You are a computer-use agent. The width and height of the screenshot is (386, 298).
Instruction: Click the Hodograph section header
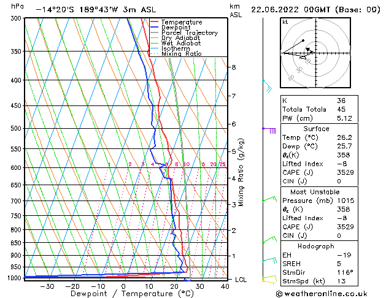click(316, 246)
